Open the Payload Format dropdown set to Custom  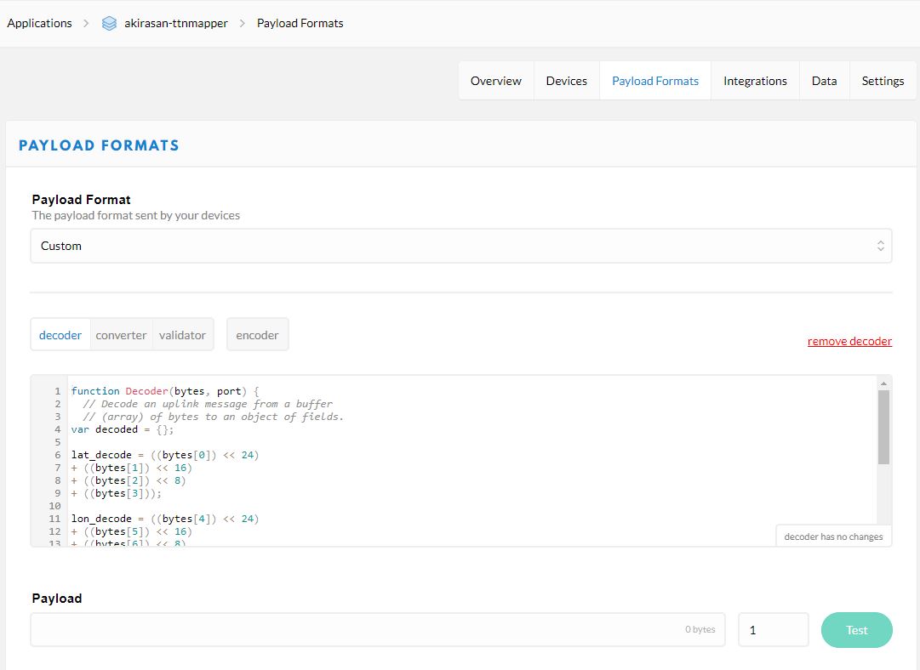tap(461, 246)
